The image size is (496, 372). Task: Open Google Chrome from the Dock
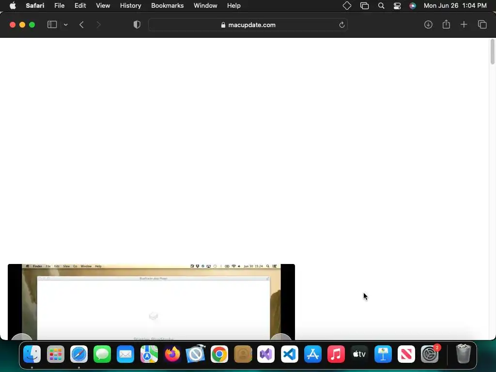219,354
